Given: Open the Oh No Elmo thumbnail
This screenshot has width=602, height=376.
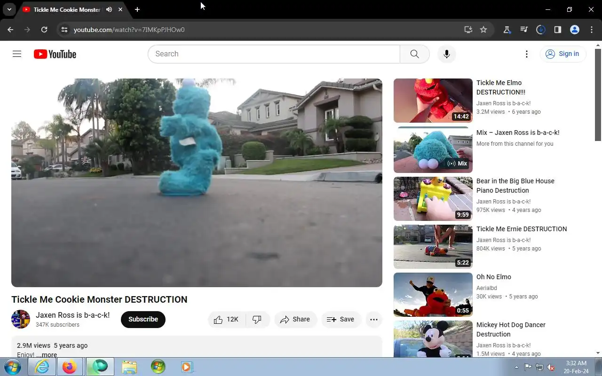Looking at the screenshot, I should tap(433, 295).
